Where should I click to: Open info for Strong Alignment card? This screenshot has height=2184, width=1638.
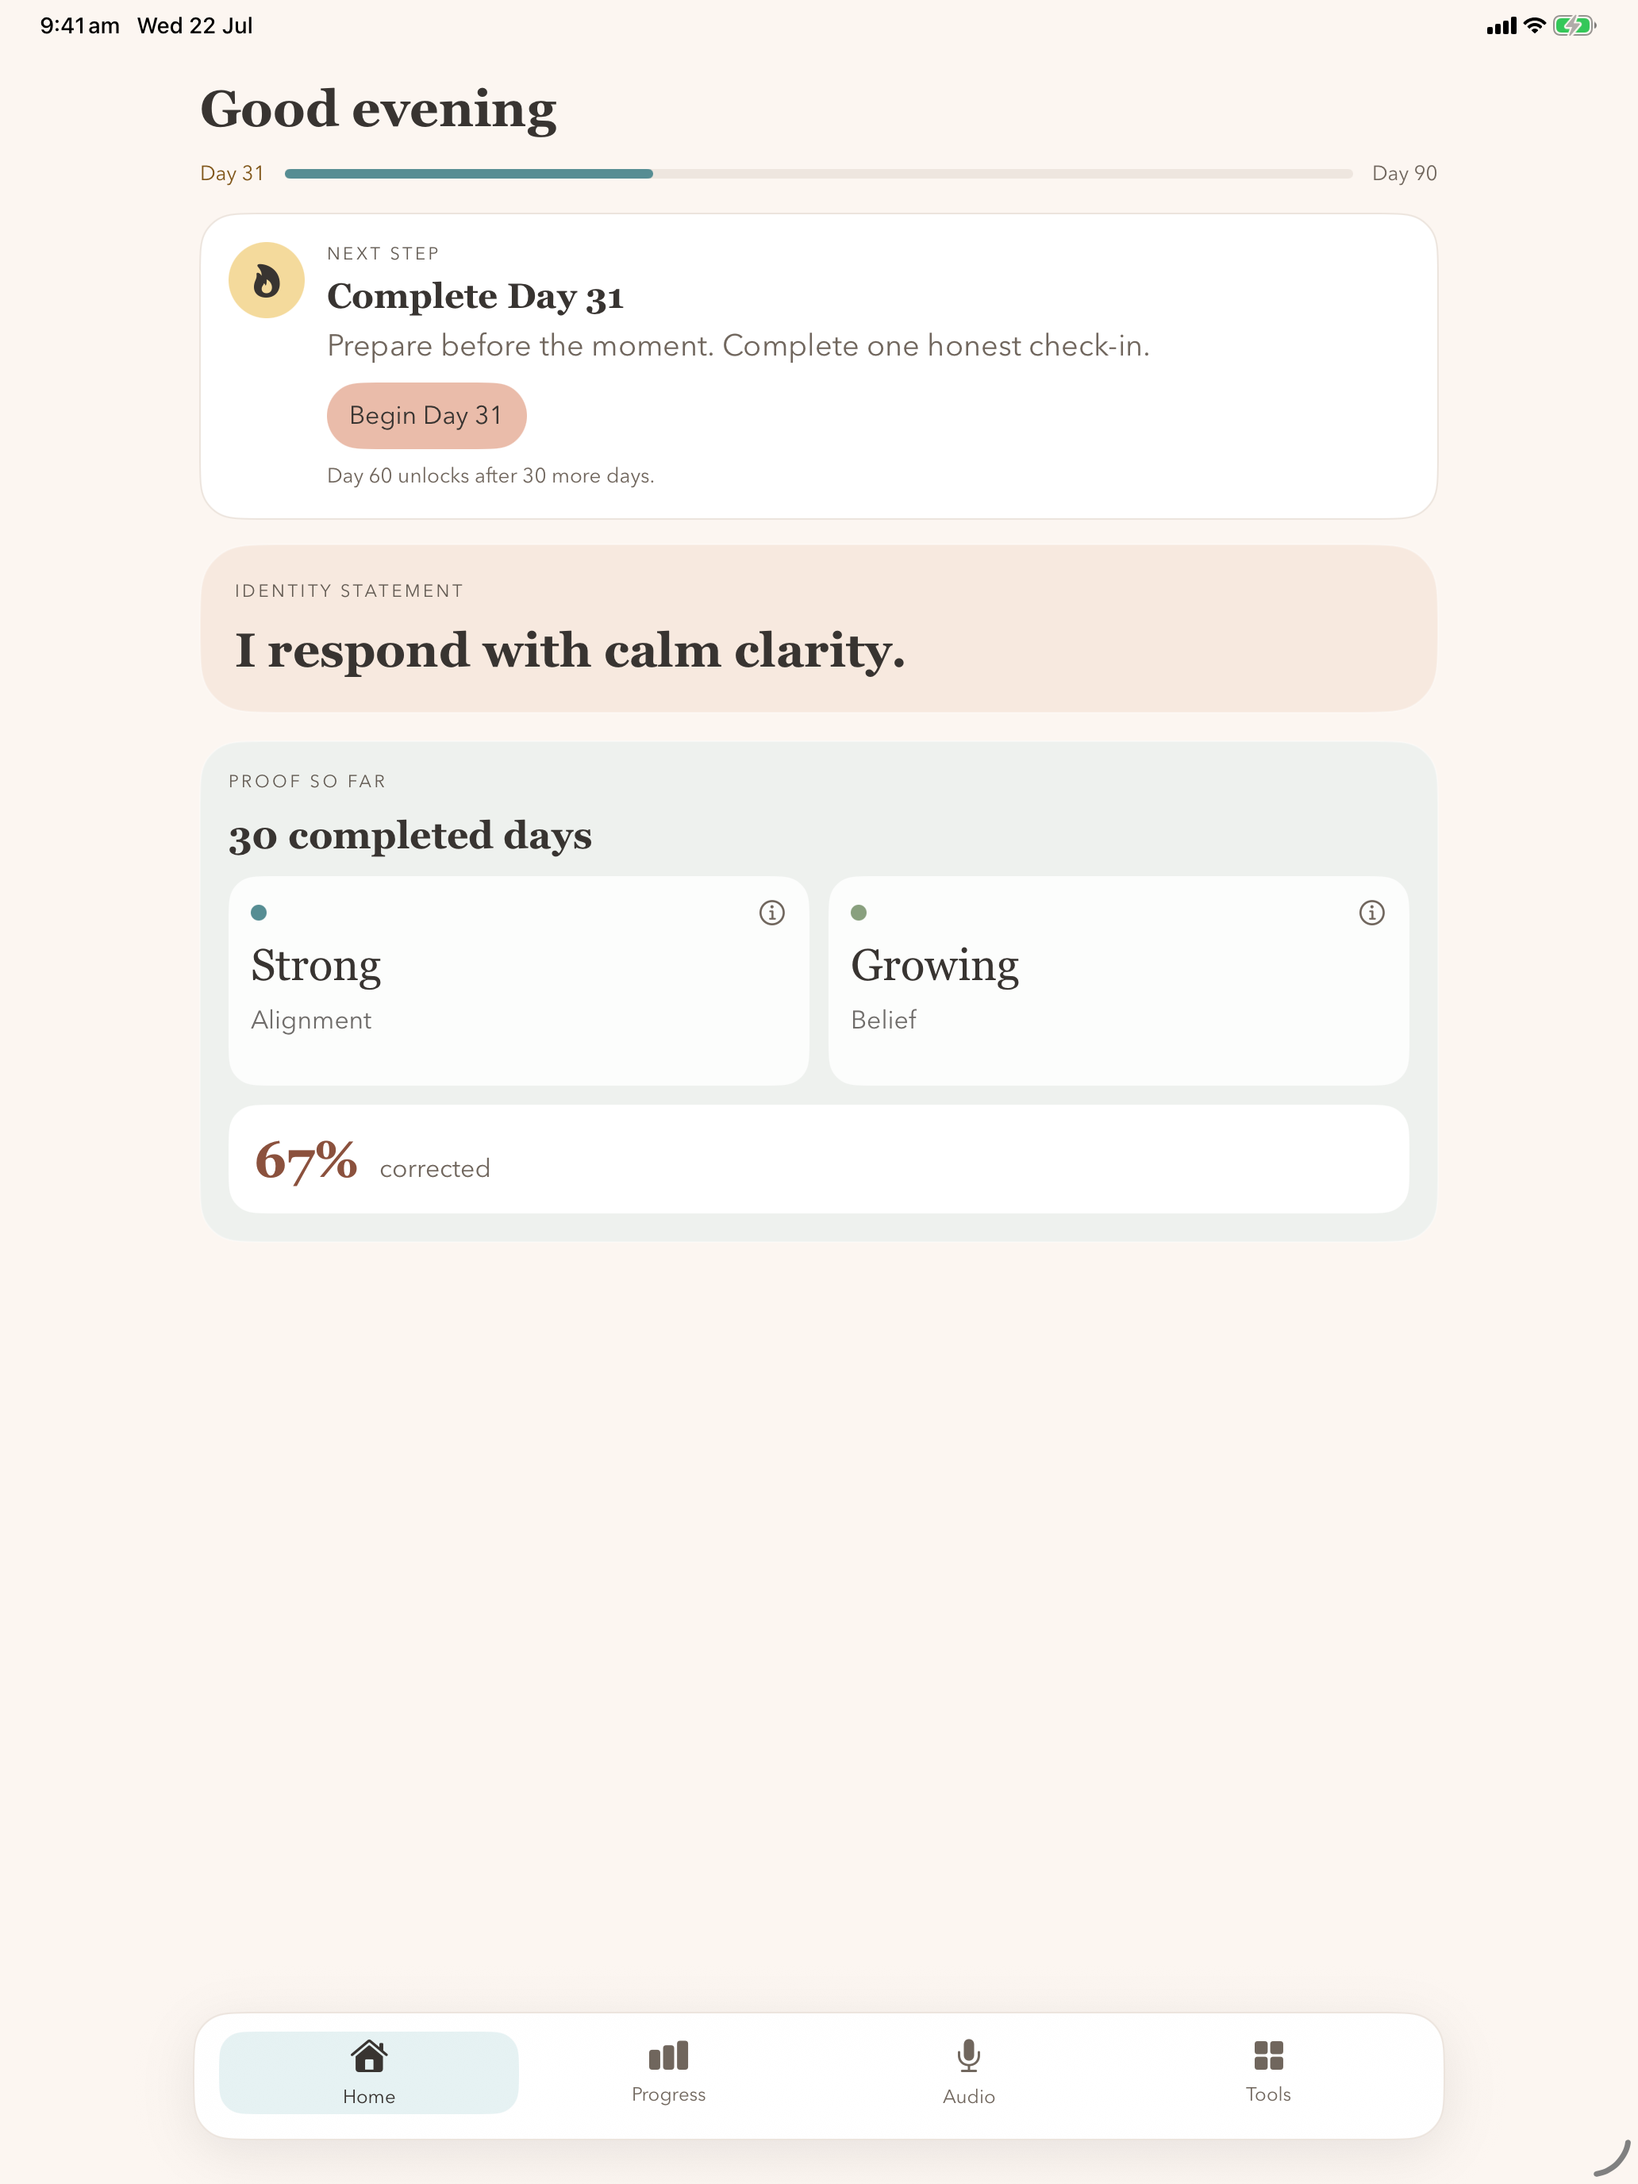tap(772, 913)
